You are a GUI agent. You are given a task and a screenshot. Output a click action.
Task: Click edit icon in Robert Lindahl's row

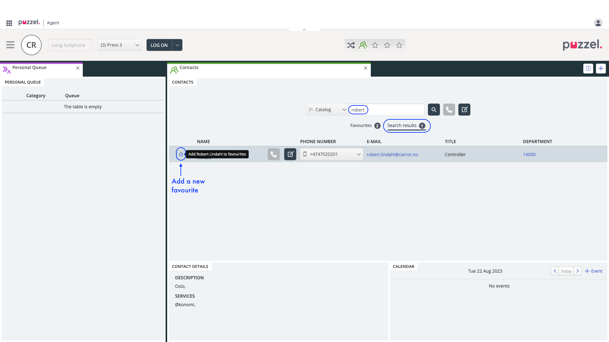coord(290,154)
